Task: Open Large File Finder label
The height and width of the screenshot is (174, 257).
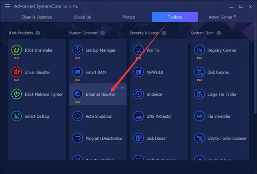Action: click(x=222, y=94)
